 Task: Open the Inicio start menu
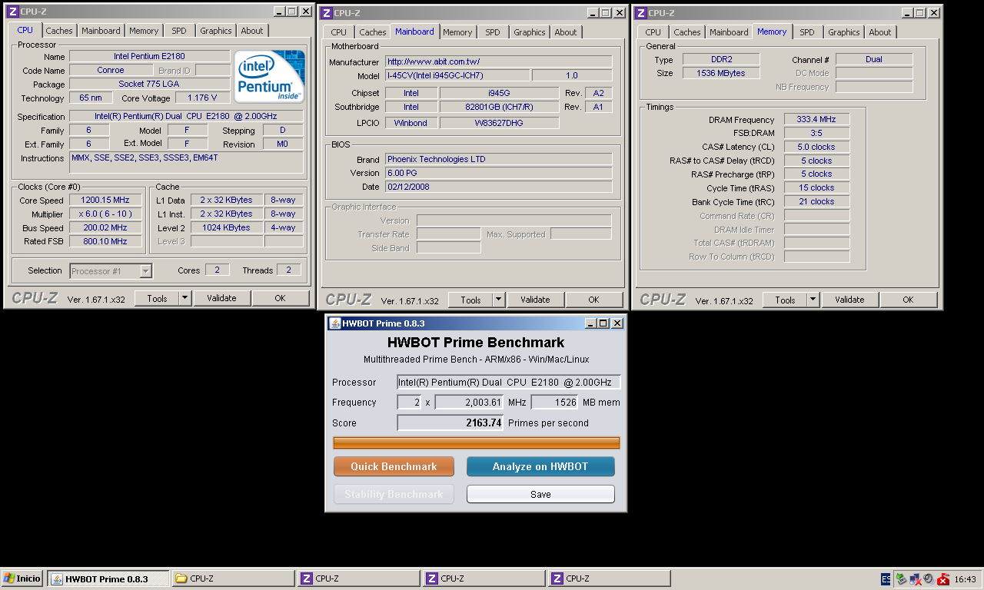[22, 578]
